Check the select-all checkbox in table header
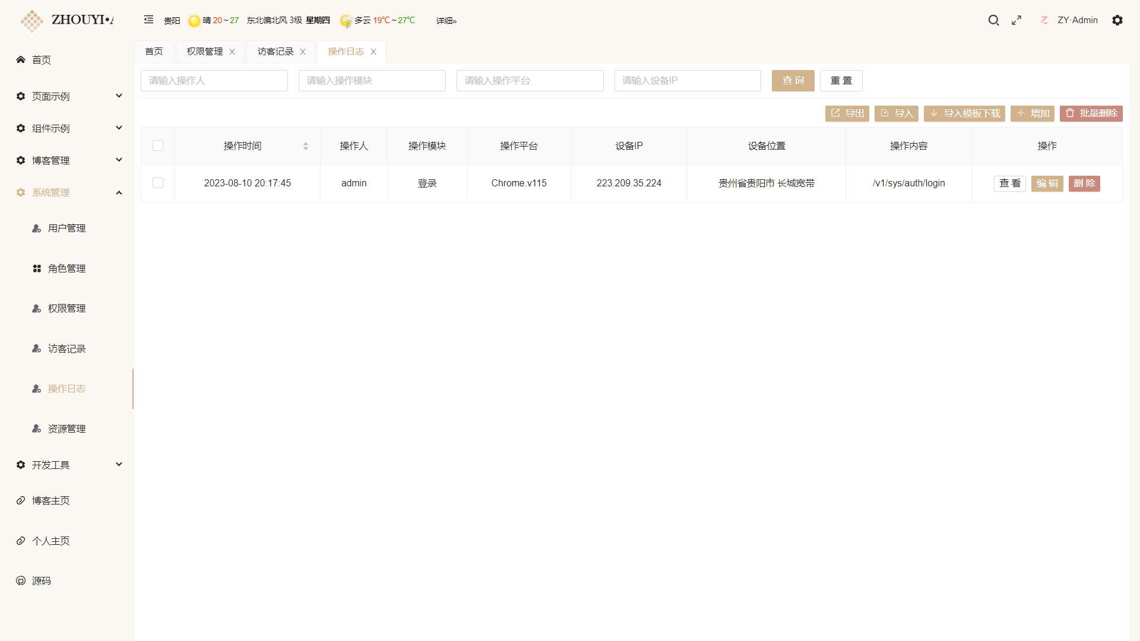 158,145
